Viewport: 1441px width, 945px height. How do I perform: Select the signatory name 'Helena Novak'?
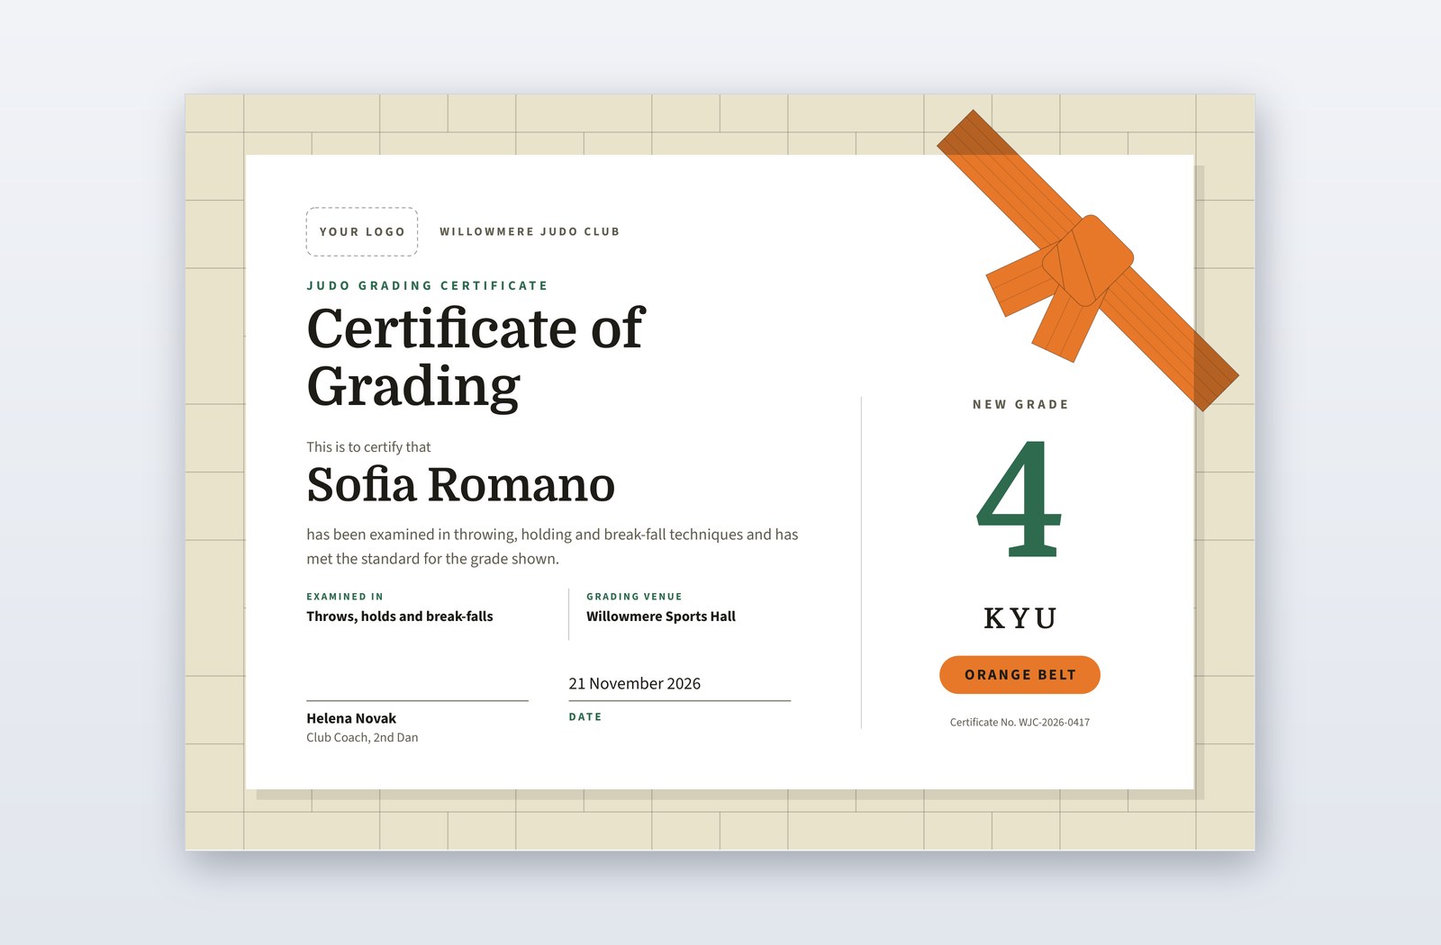pyautogui.click(x=351, y=718)
